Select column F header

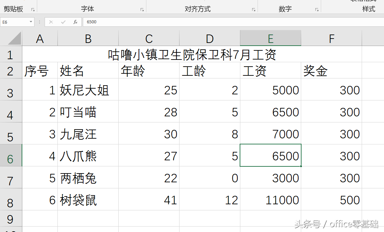tap(332, 38)
